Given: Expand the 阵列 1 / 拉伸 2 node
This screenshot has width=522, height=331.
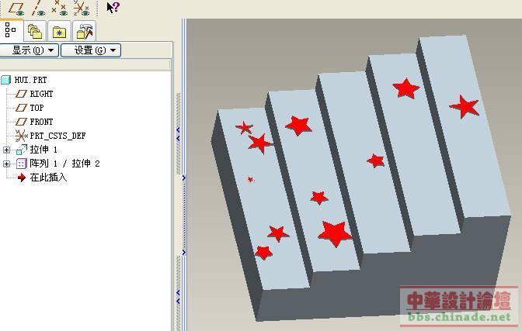Looking at the screenshot, I should pos(6,164).
